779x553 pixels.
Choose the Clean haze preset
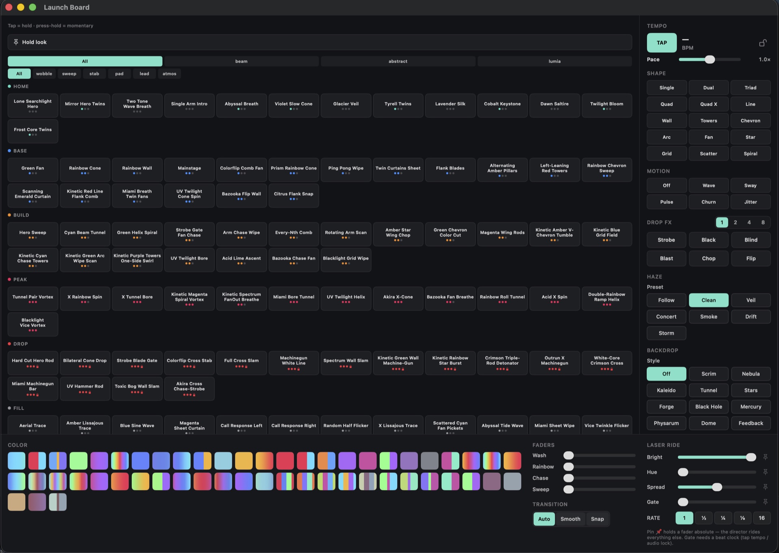[708, 300]
